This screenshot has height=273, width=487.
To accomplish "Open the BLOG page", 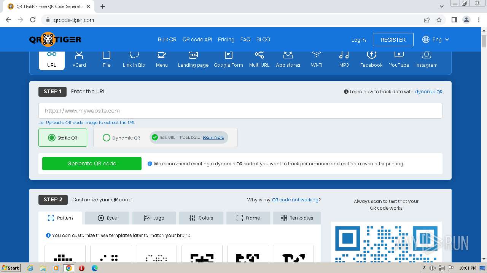I will pyautogui.click(x=263, y=39).
